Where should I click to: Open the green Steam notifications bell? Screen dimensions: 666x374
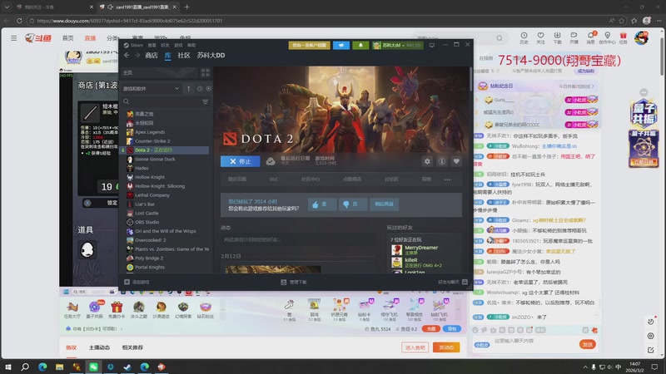[360, 45]
